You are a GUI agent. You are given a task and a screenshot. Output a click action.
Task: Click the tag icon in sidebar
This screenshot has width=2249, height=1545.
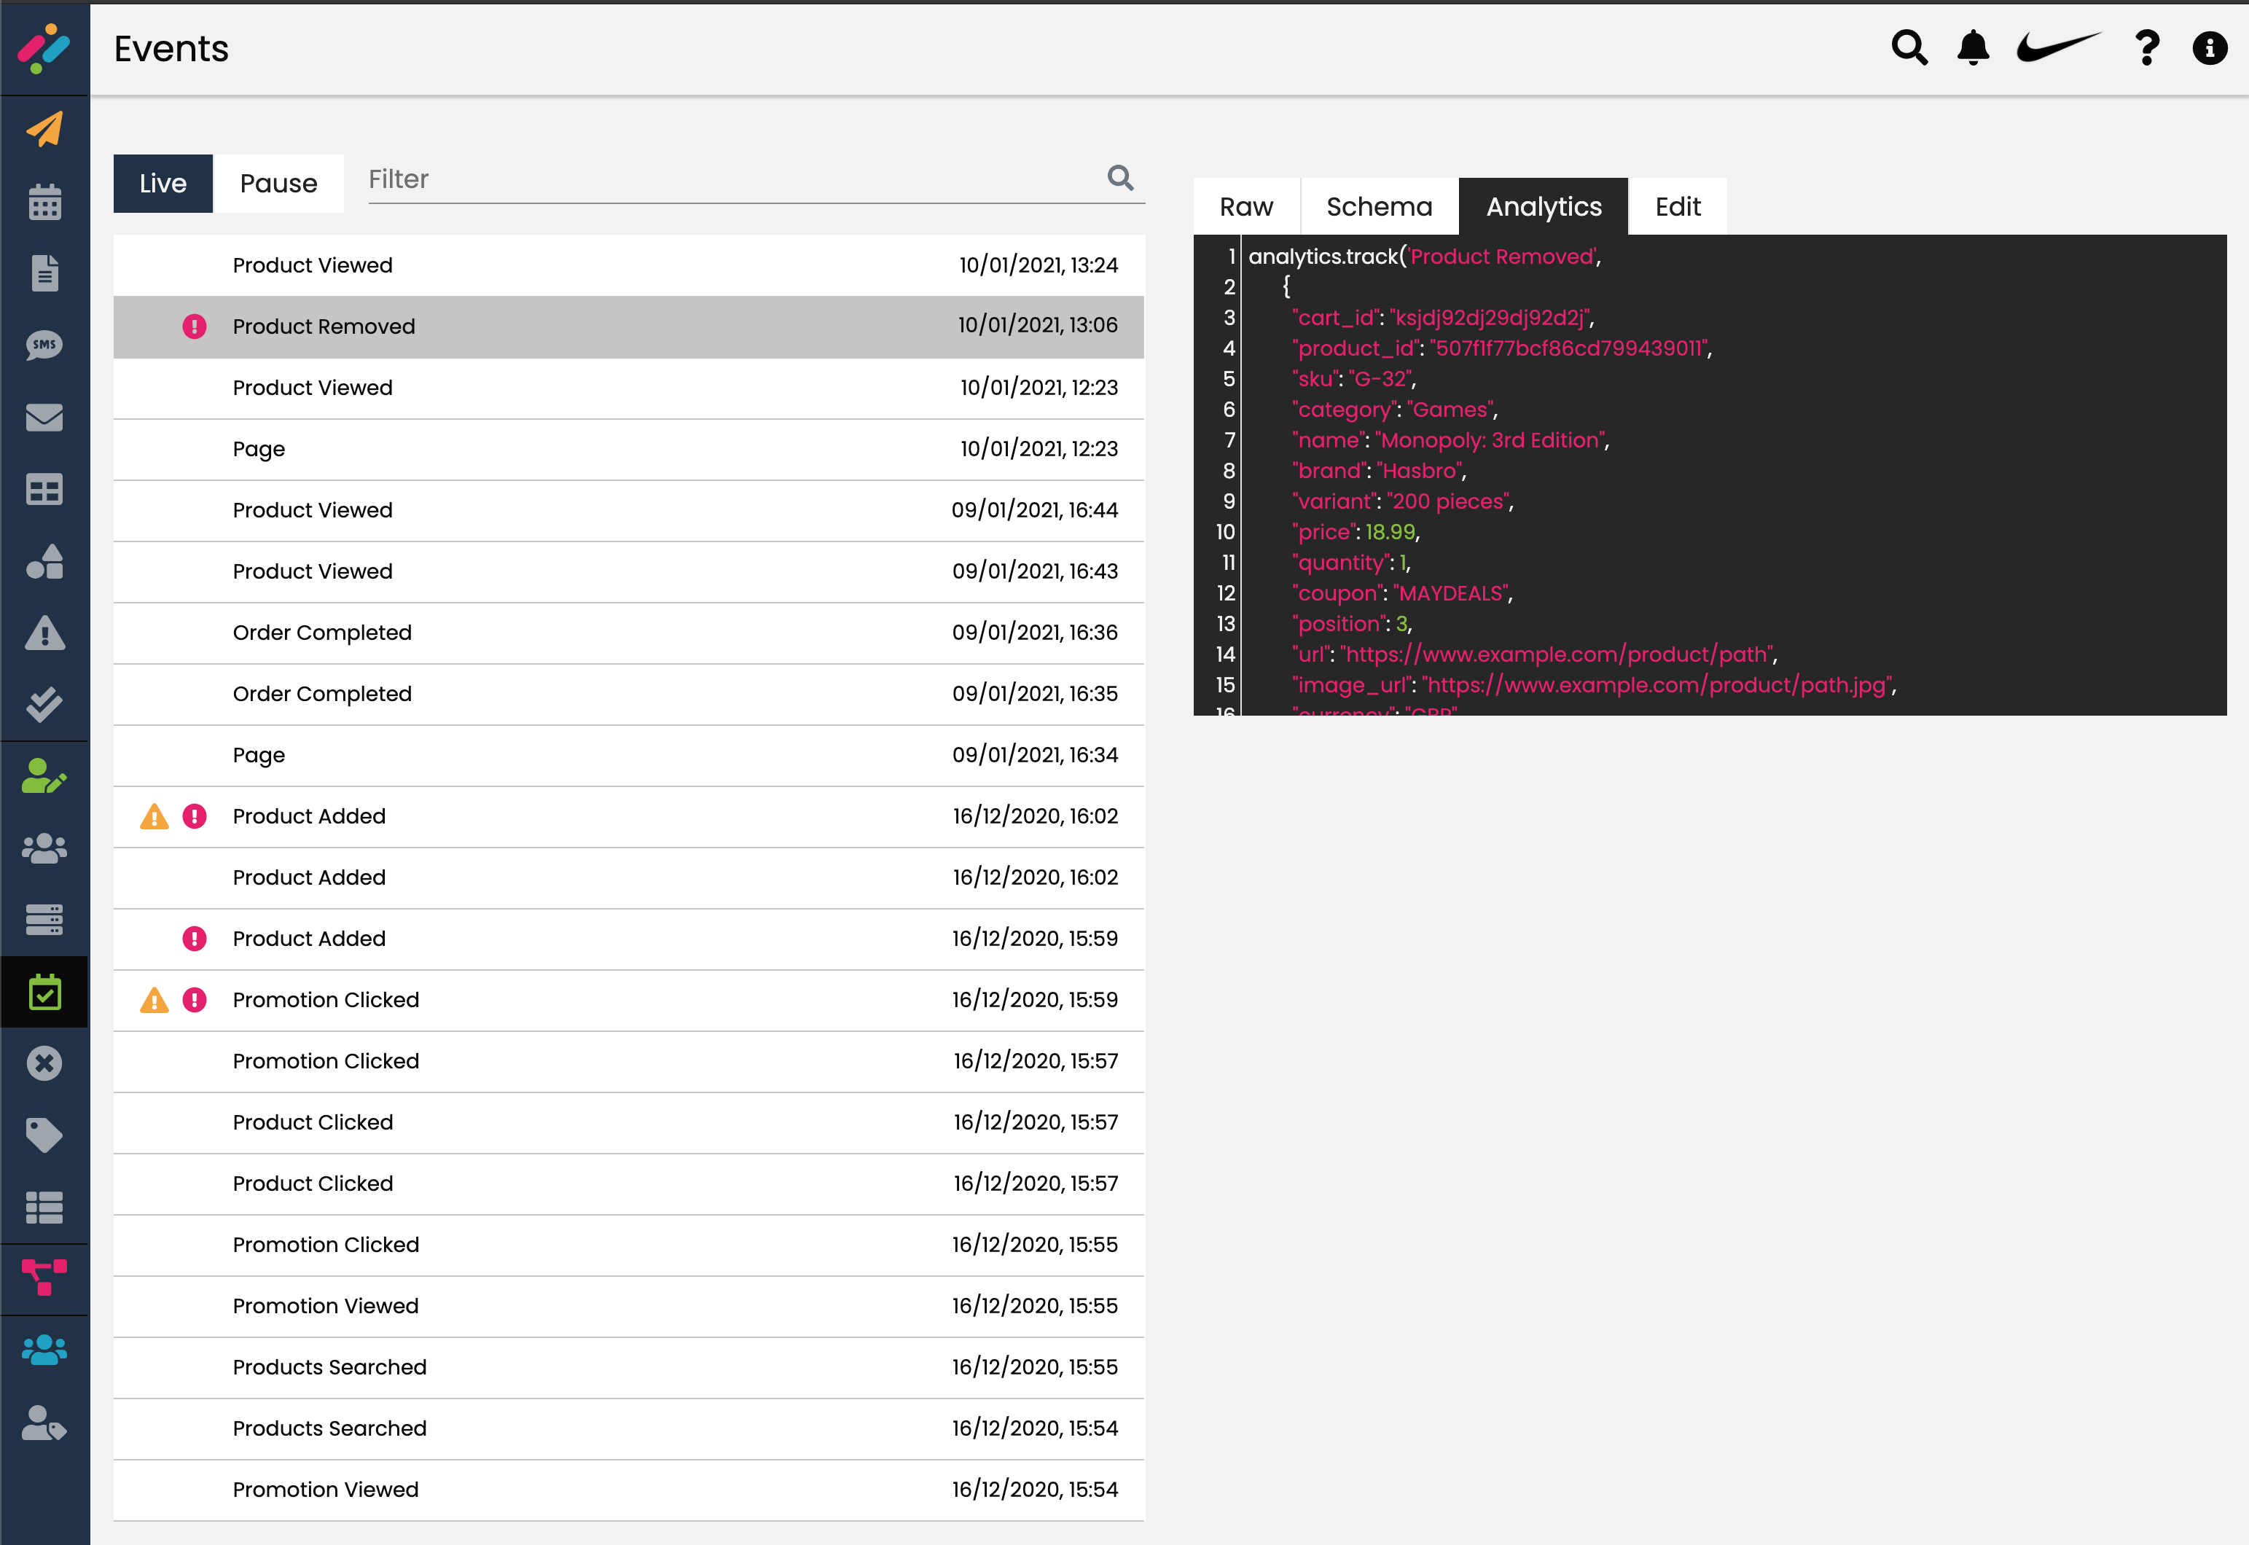(44, 1135)
